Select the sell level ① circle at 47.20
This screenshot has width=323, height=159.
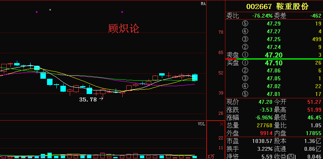click(245, 55)
